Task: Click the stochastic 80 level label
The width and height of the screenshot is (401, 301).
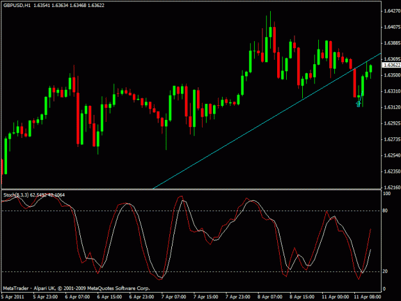Action: [x=385, y=211]
